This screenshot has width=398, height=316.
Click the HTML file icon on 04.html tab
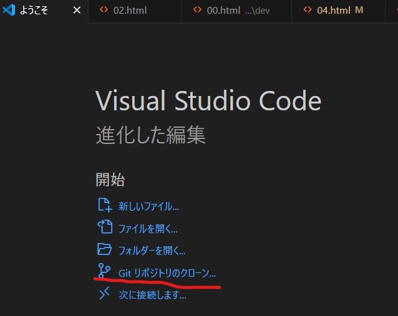point(308,10)
